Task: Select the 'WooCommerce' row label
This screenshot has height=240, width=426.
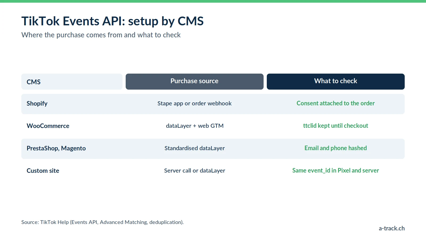Action: (x=48, y=126)
